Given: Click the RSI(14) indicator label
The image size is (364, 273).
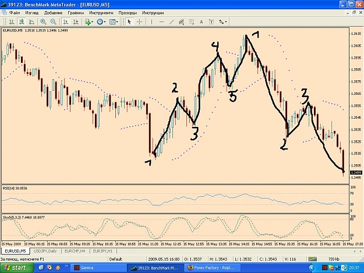Looking at the screenshot, I should (15, 189).
